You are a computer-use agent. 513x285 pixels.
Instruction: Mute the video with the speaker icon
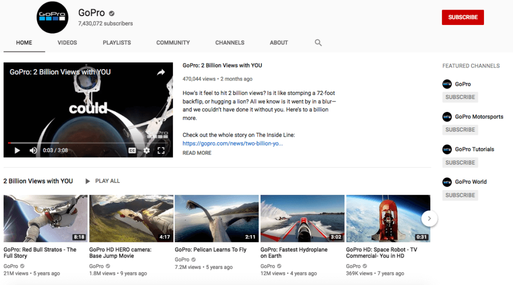click(33, 150)
